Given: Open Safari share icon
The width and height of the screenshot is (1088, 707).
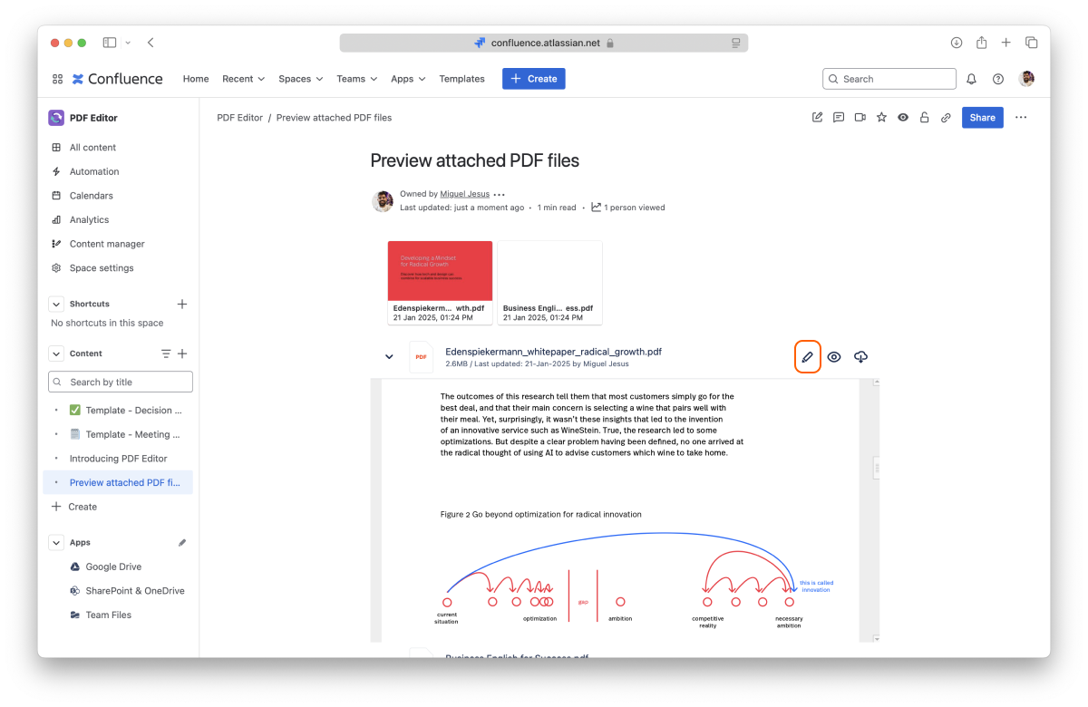Looking at the screenshot, I should [981, 43].
